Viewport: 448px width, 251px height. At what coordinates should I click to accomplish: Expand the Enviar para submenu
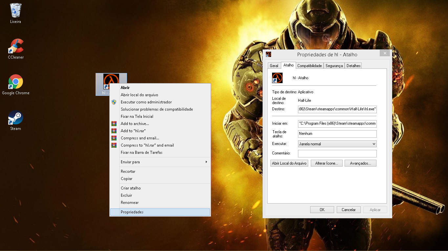(x=160, y=162)
